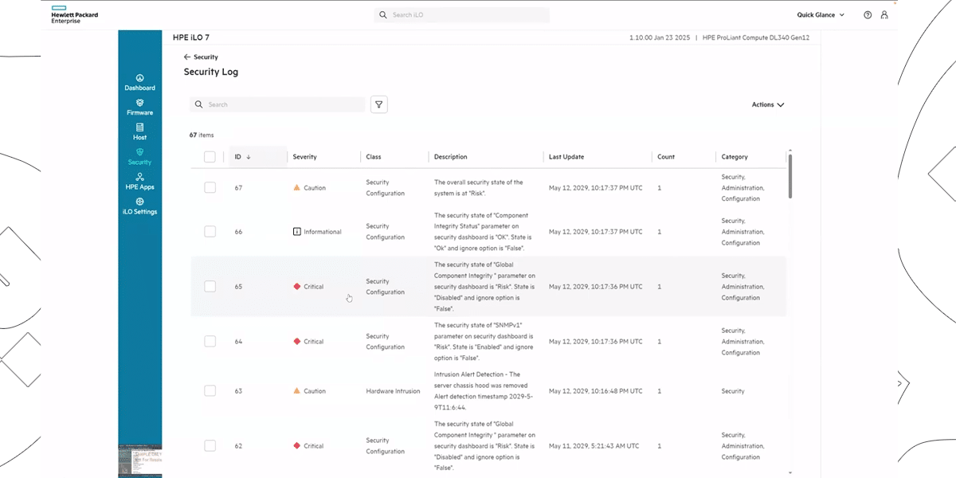Open HPE Apps from sidebar
Image resolution: width=956 pixels, height=478 pixels.
(x=139, y=181)
